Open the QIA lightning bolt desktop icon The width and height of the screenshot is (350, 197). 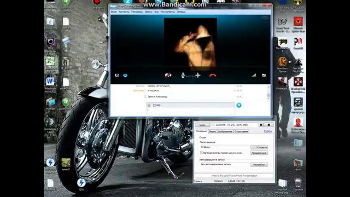81,184
